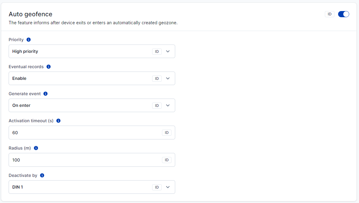Viewport: 359px width, 203px height.
Task: Click the ID badge beside Auto geofence toggle
Action: tap(329, 14)
